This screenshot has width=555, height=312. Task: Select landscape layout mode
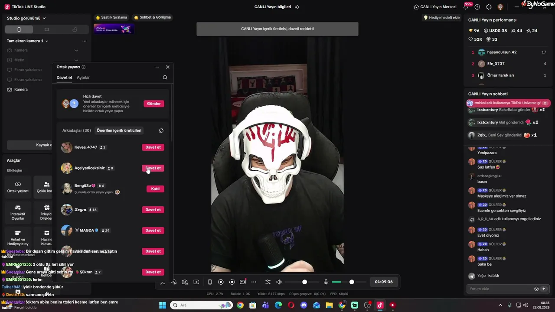(47, 29)
